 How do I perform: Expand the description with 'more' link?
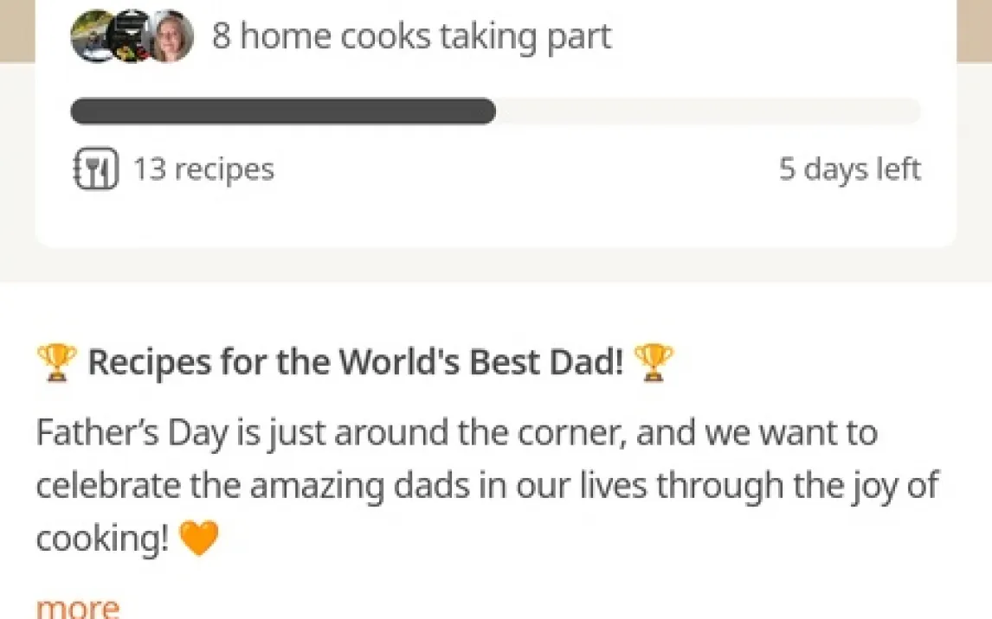[77, 607]
